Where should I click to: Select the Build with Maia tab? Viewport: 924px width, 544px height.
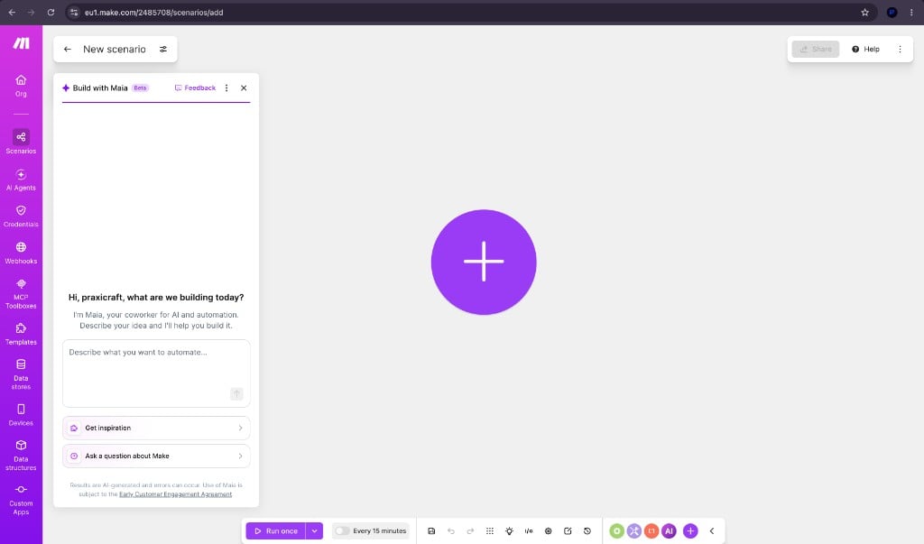pos(106,88)
